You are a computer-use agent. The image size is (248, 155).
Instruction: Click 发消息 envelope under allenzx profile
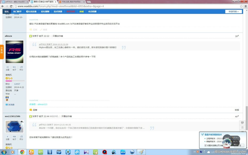10,105
